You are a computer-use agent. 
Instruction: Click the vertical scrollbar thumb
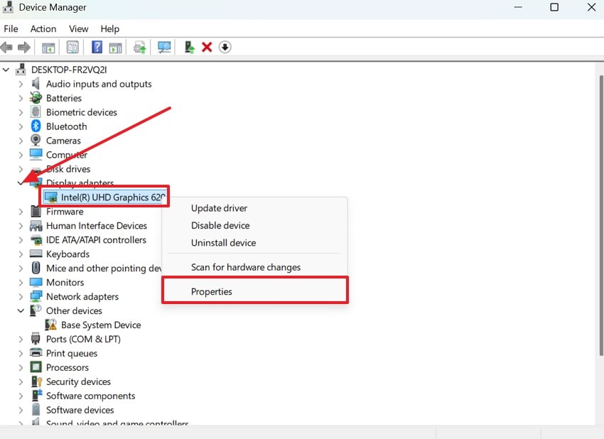point(600,216)
